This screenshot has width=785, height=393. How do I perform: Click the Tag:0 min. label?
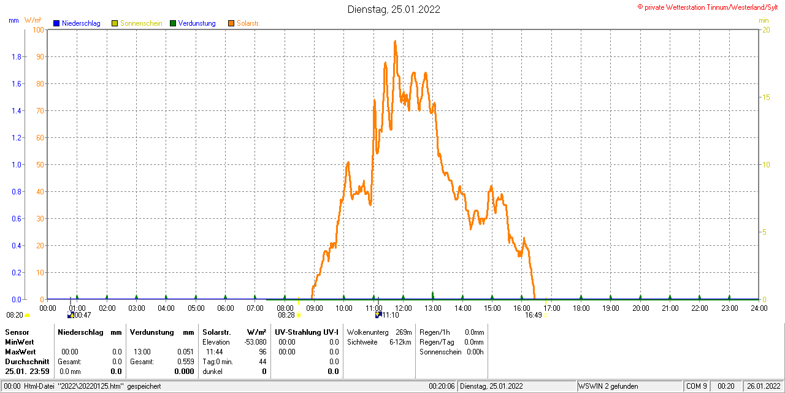coord(217,361)
